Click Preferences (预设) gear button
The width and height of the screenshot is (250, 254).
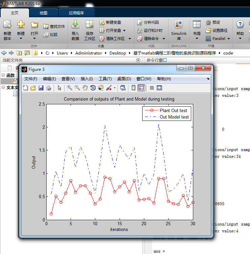(x=213, y=22)
